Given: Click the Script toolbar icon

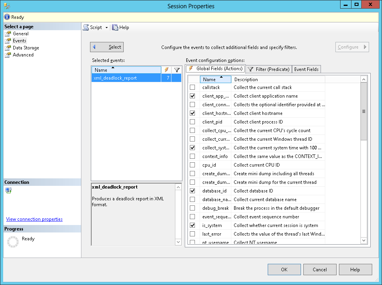Looking at the screenshot, I should point(86,27).
